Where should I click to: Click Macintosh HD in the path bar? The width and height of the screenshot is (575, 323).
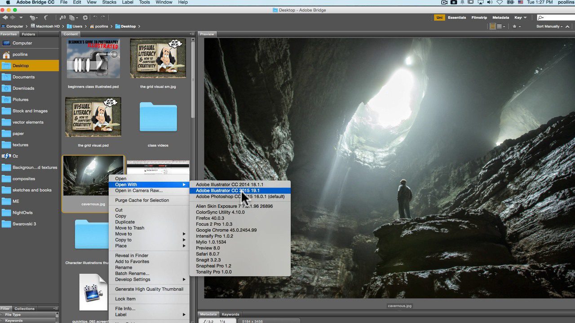pyautogui.click(x=47, y=26)
